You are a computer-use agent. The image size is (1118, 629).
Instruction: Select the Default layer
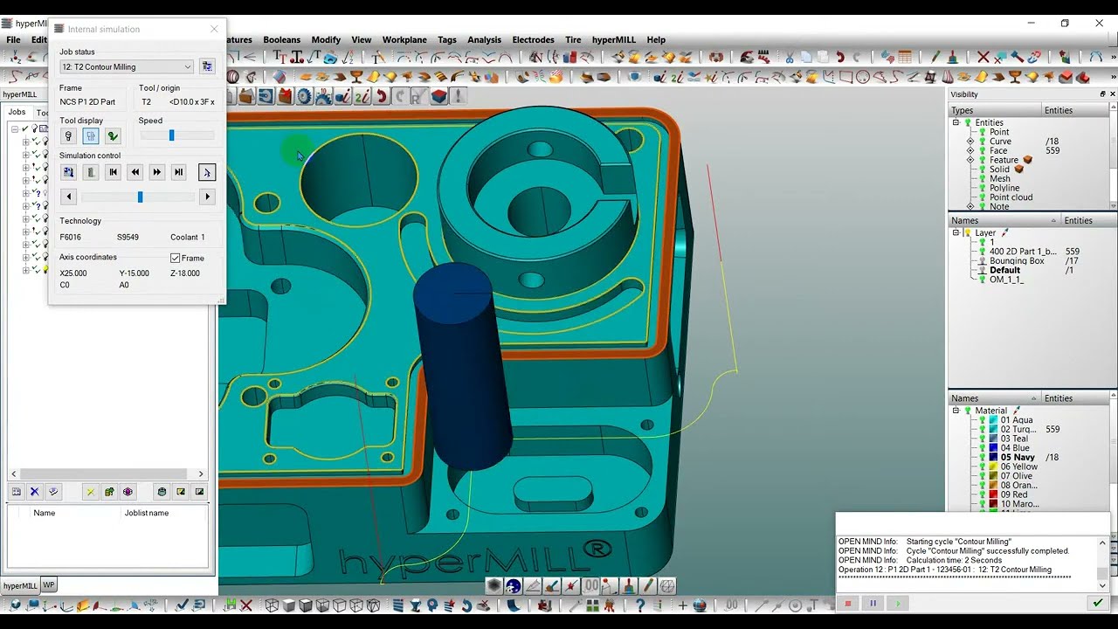1004,271
